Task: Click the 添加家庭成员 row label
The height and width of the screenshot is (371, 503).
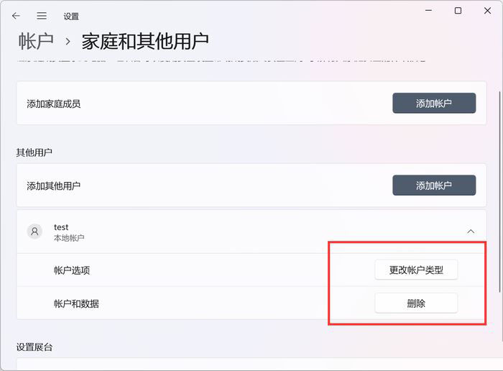Action: (x=54, y=104)
